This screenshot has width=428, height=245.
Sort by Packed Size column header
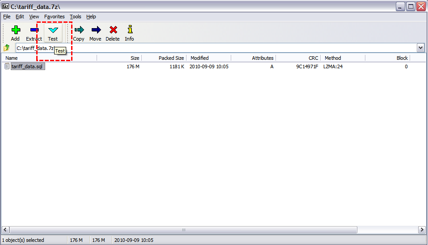[x=164, y=58]
